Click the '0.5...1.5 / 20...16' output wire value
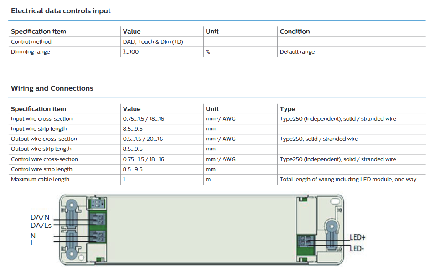 pos(143,139)
